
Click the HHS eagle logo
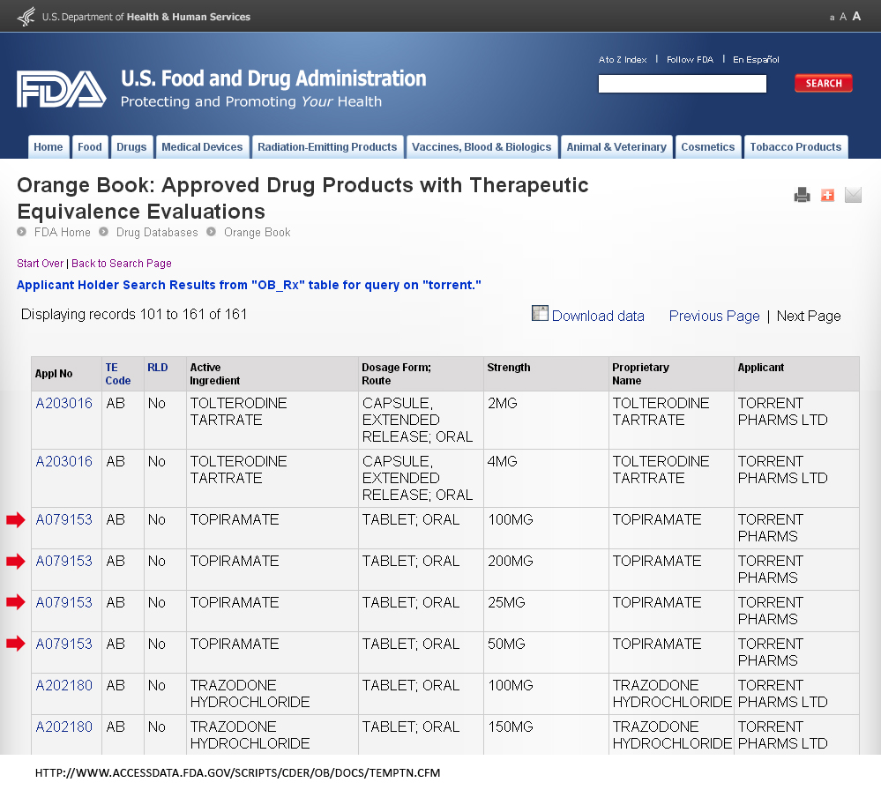point(26,16)
